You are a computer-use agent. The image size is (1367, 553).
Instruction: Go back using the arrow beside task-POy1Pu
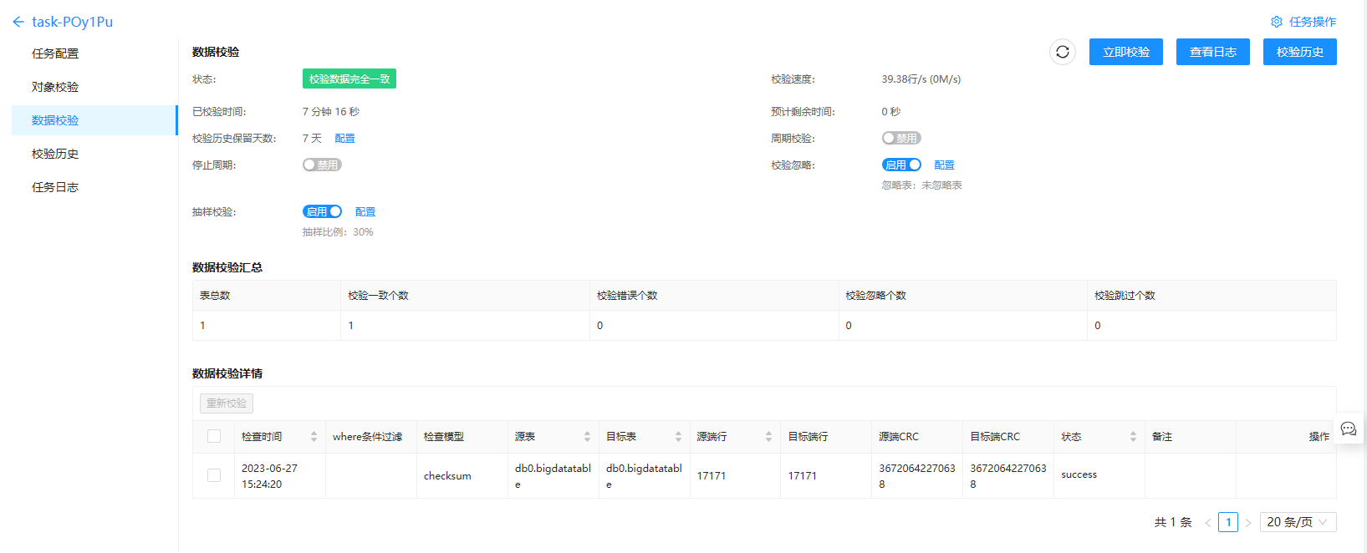click(x=18, y=22)
